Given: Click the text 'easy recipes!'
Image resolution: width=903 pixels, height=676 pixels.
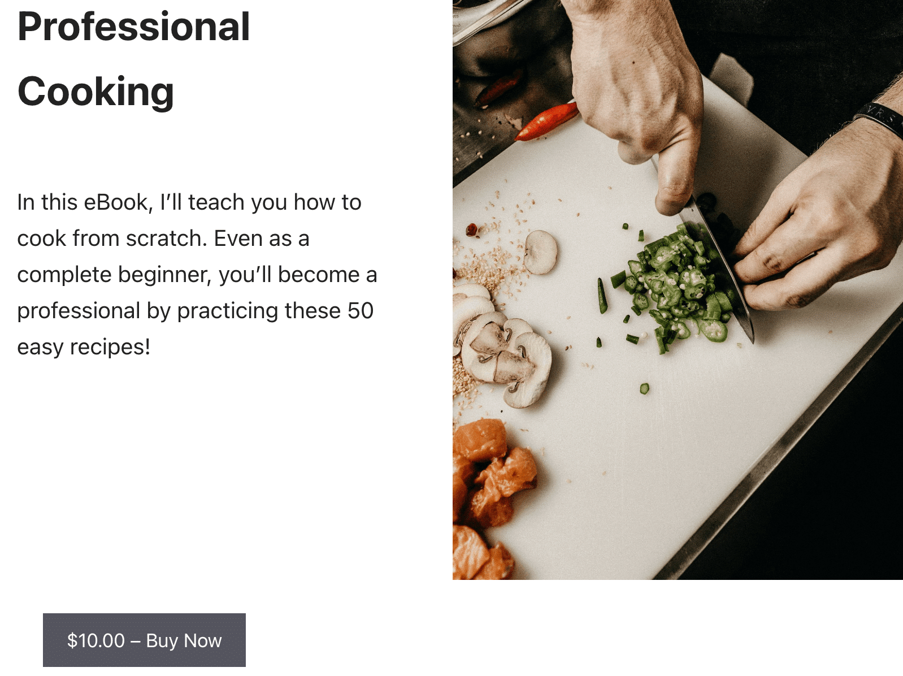Looking at the screenshot, I should (x=84, y=347).
